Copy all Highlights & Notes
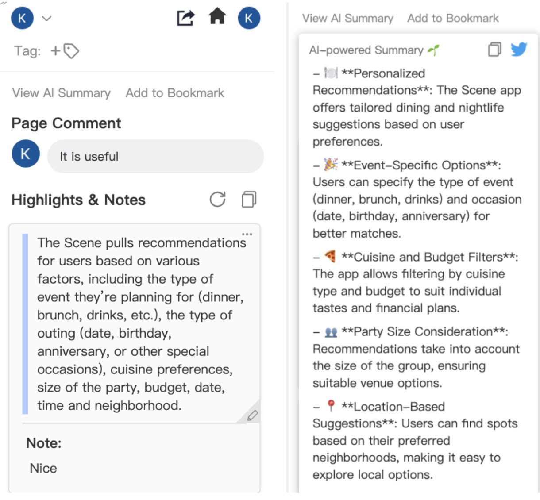Screen dimensions: 540x500 (x=249, y=200)
